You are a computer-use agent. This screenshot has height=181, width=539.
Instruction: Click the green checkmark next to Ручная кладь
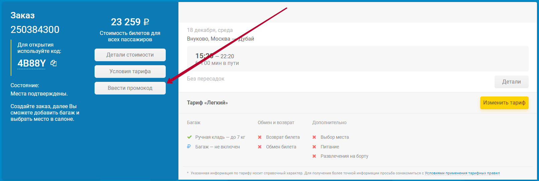pos(189,137)
